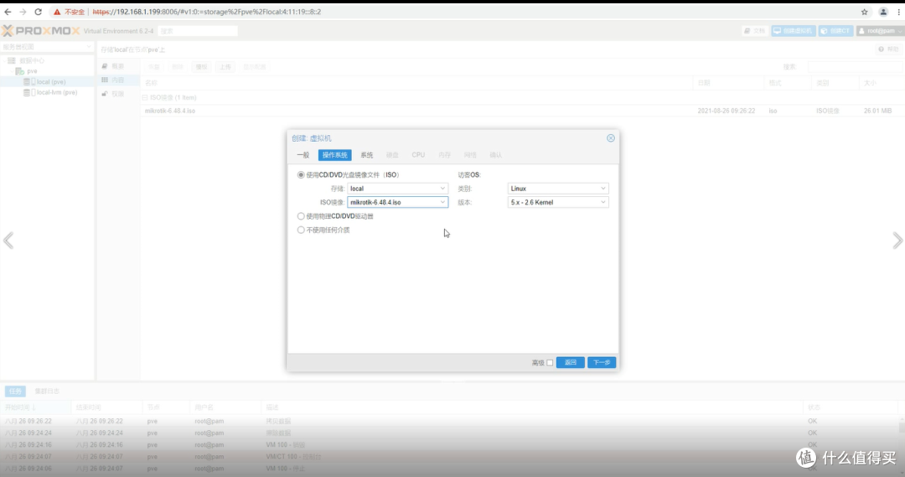Collapse the 数据中心 tree node arrow
The width and height of the screenshot is (905, 477).
(5, 60)
